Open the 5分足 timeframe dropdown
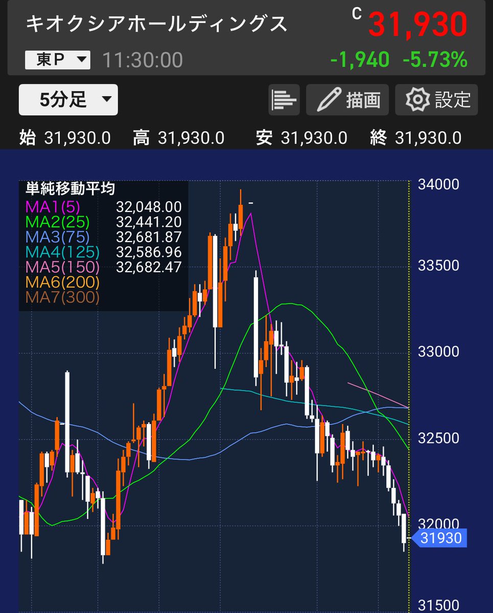493x613 pixels. 68,100
